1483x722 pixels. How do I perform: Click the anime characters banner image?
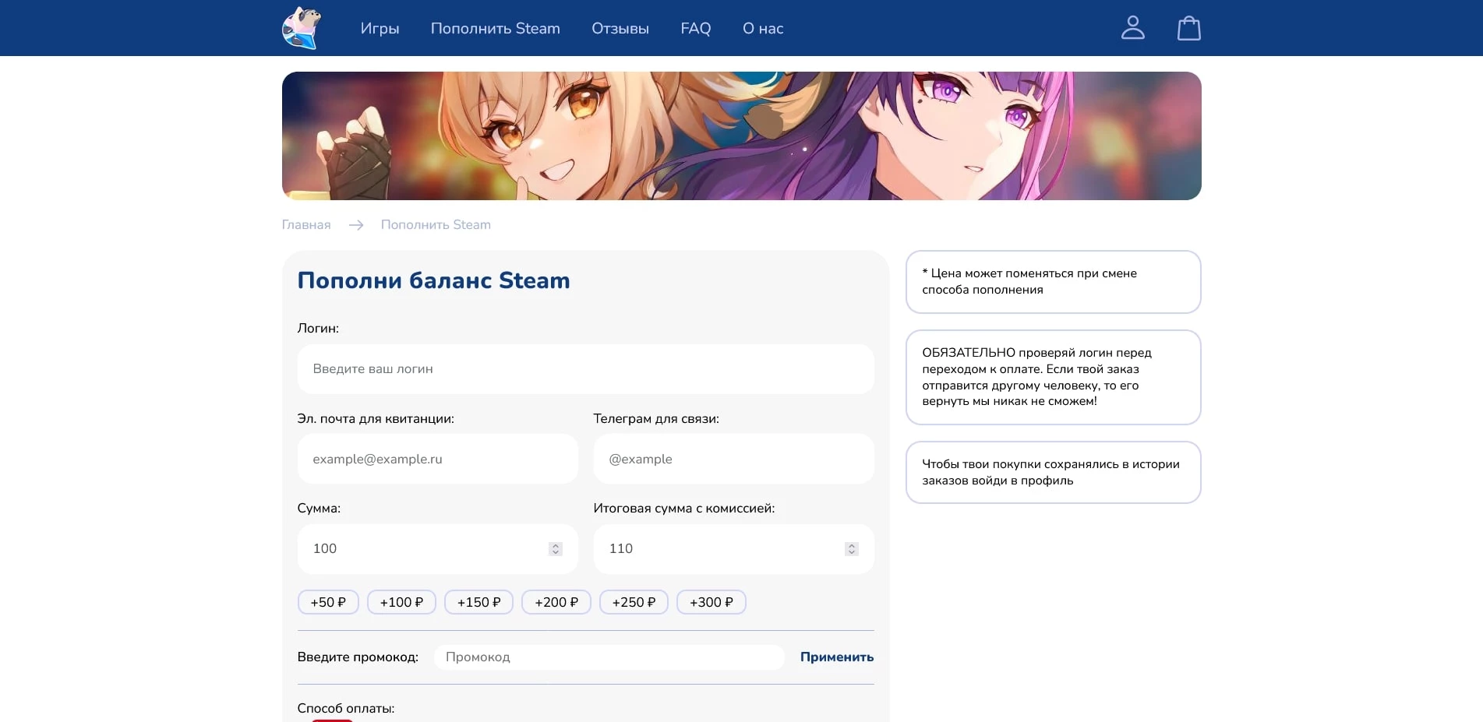coord(742,136)
